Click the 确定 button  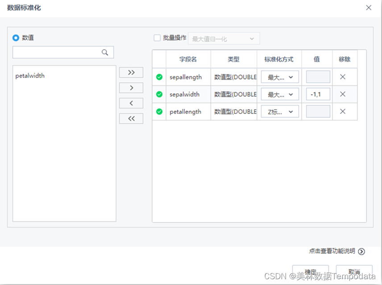click(311, 272)
